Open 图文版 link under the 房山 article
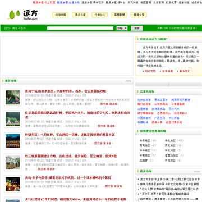This screenshot has height=202, width=202. pos(109,186)
